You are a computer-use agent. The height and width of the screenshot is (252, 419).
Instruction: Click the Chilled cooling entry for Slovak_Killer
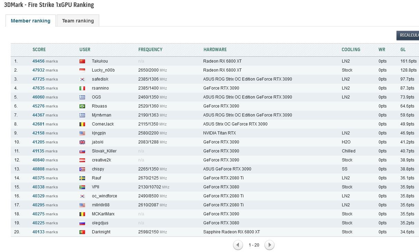[348, 151]
